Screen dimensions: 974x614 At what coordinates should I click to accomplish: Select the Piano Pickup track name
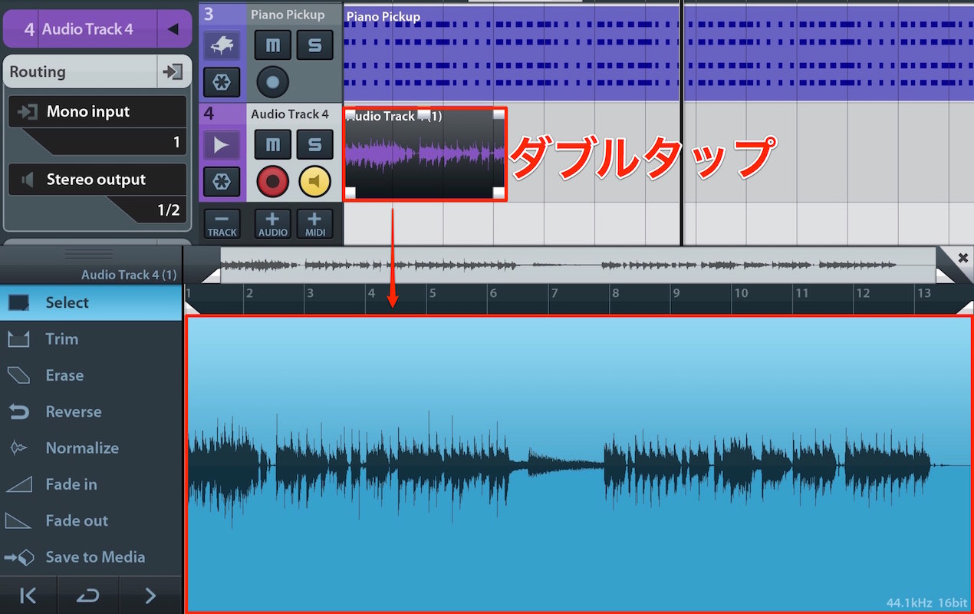(x=288, y=15)
